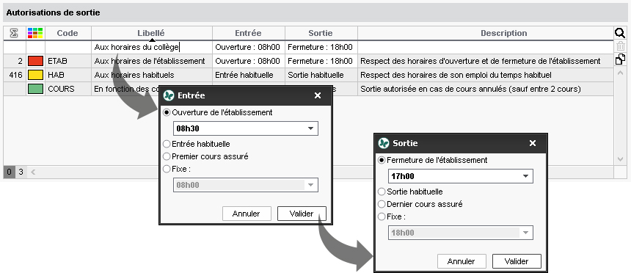Click the '0' selected count in footer

click(9, 172)
